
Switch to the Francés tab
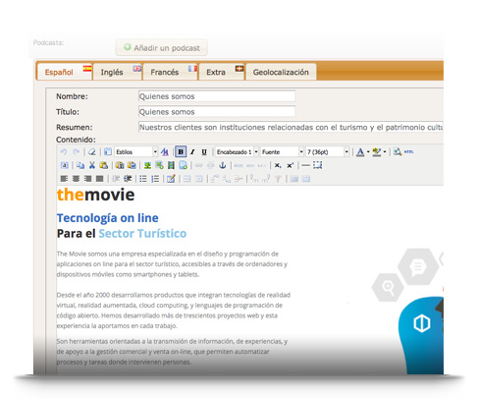171,72
